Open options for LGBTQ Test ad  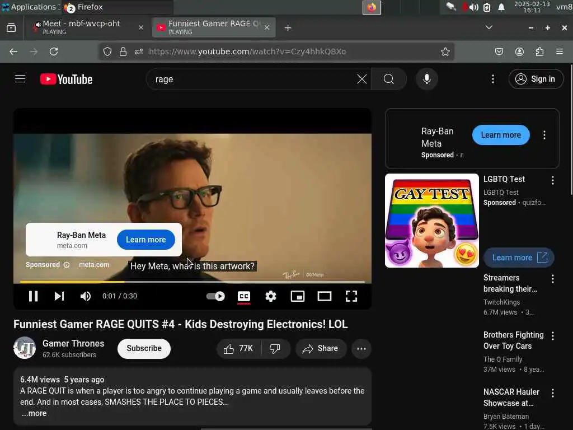[x=552, y=180]
